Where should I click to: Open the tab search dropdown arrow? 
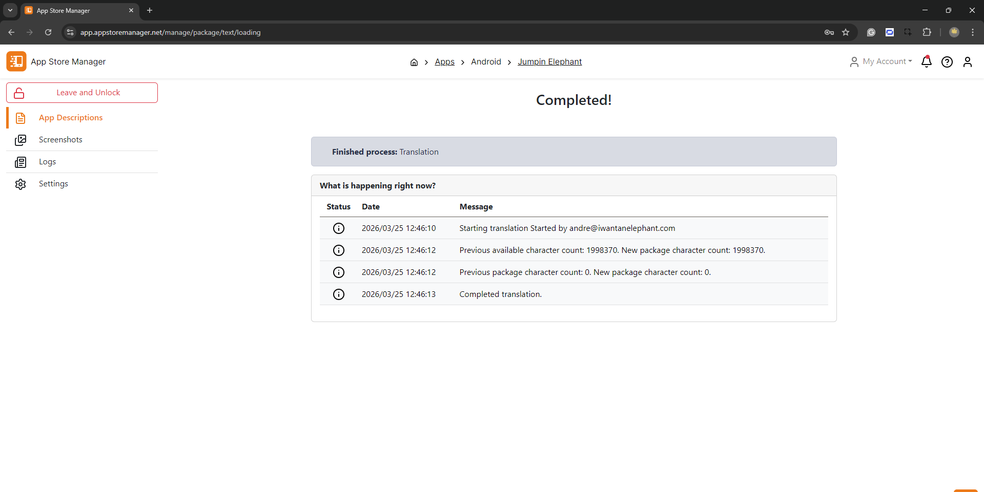[x=10, y=10]
